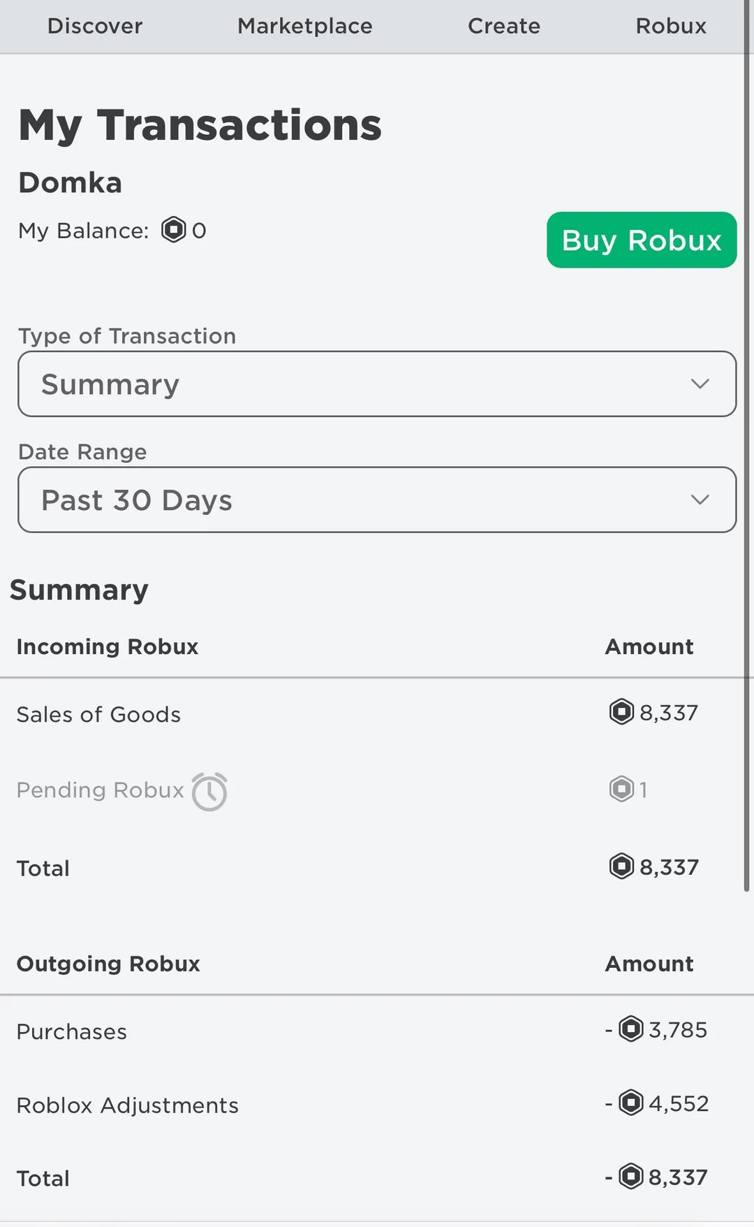Image resolution: width=754 pixels, height=1227 pixels.
Task: Expand the Date Range Past 30 Days dropdown
Action: [x=377, y=500]
